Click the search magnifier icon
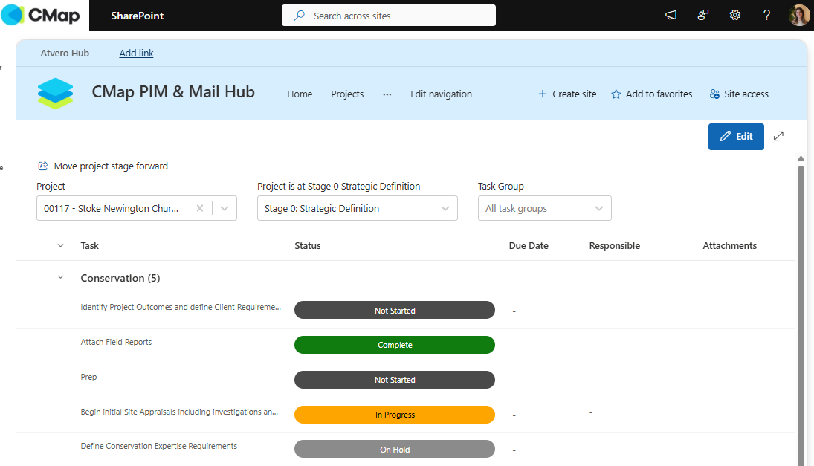 (x=299, y=16)
